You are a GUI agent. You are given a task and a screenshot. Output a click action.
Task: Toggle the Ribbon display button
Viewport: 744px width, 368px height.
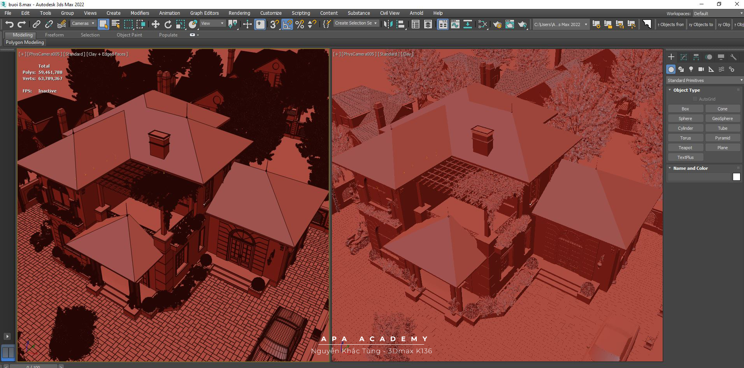point(443,24)
